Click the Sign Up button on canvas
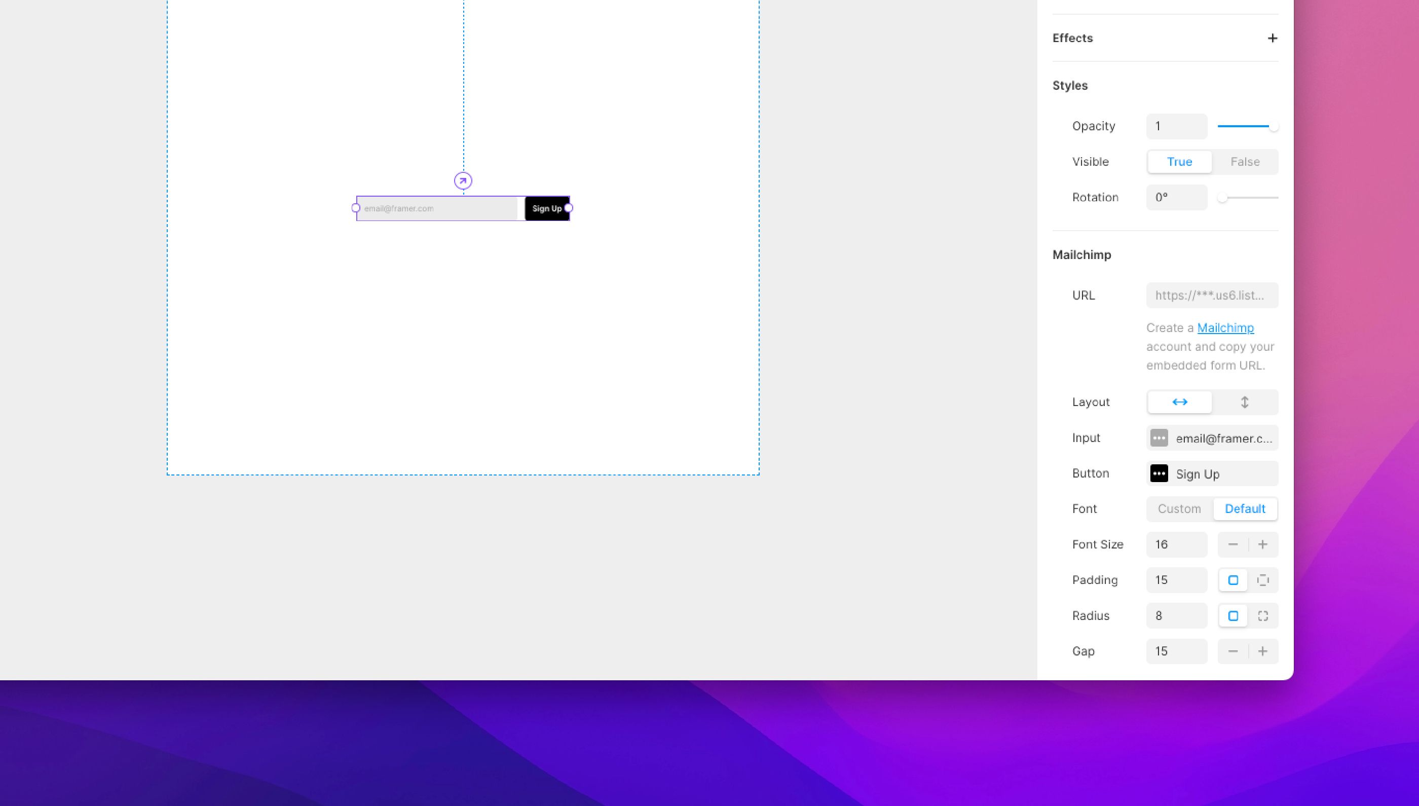1419x806 pixels. point(546,209)
